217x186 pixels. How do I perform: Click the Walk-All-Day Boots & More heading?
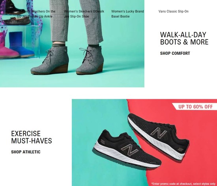(x=184, y=38)
